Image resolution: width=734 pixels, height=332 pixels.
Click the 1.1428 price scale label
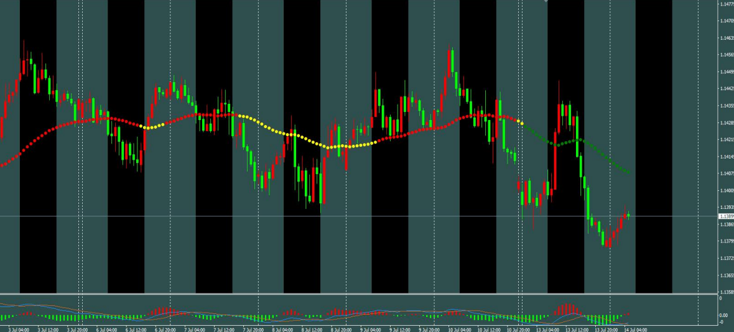click(727, 123)
